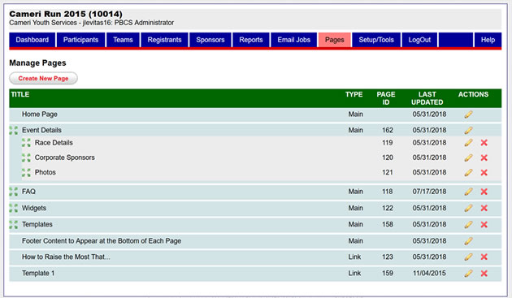Click the highlighted Pages tab
The image size is (512, 298).
[x=334, y=40]
